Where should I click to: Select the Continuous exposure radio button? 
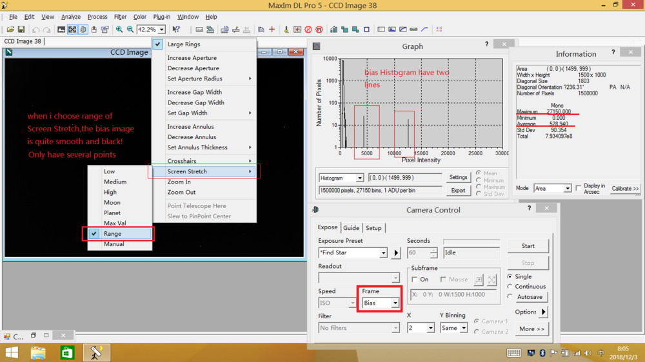[x=510, y=287]
